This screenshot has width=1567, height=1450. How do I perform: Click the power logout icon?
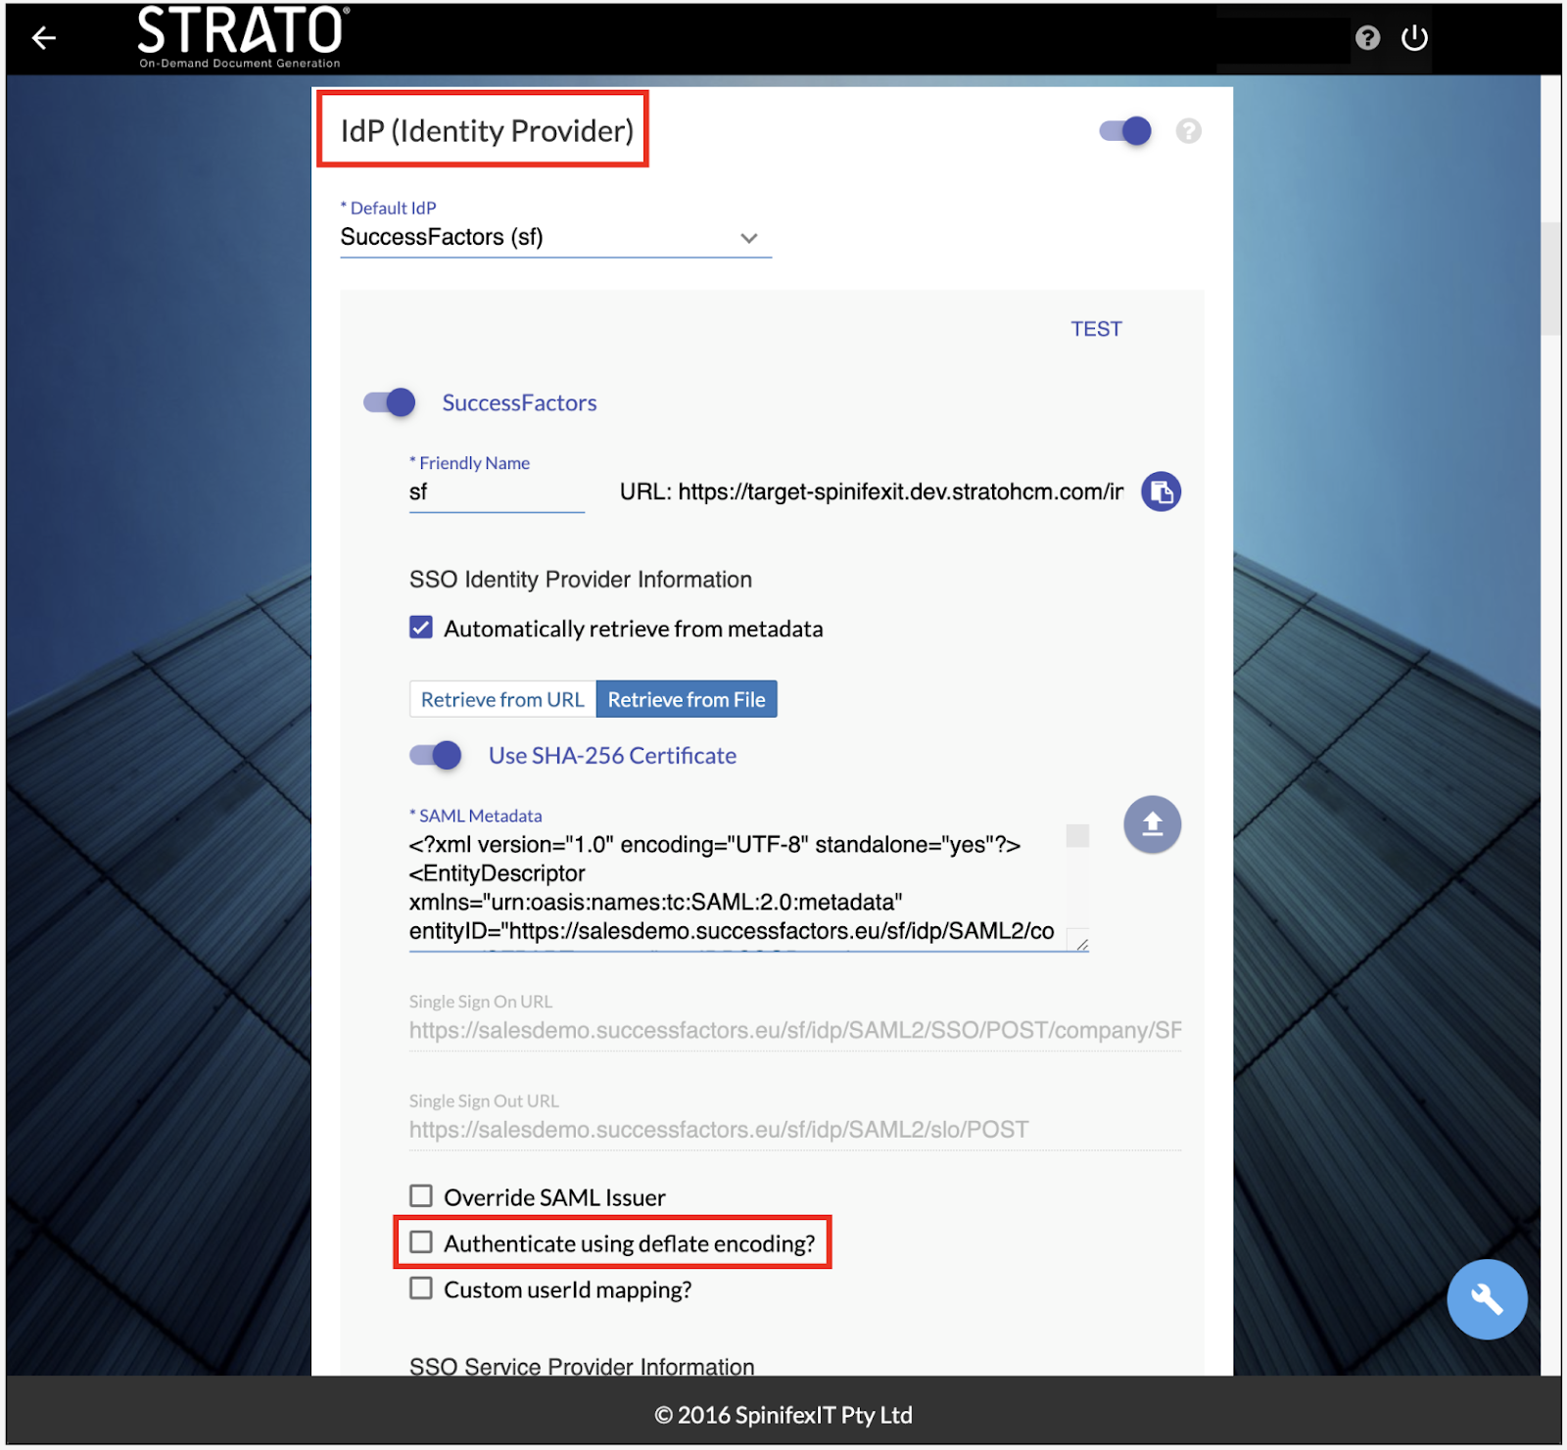tap(1414, 38)
